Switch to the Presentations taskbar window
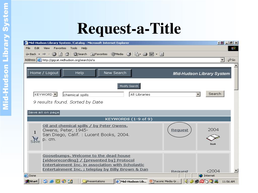 click(x=97, y=181)
